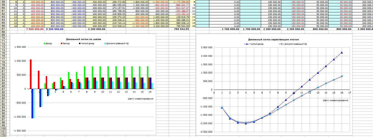Click red 'Расход' legend swatch in bar chart
Screen dimensions: 373x137
62,44
